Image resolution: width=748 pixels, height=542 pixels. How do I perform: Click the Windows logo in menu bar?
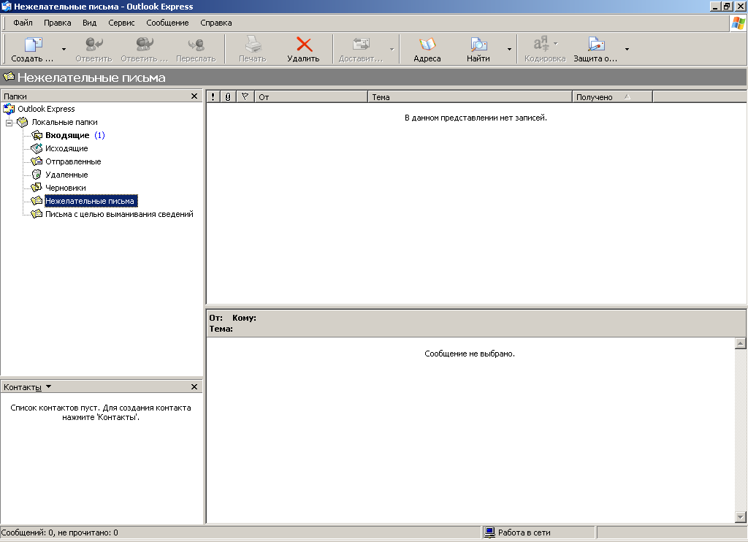point(738,23)
